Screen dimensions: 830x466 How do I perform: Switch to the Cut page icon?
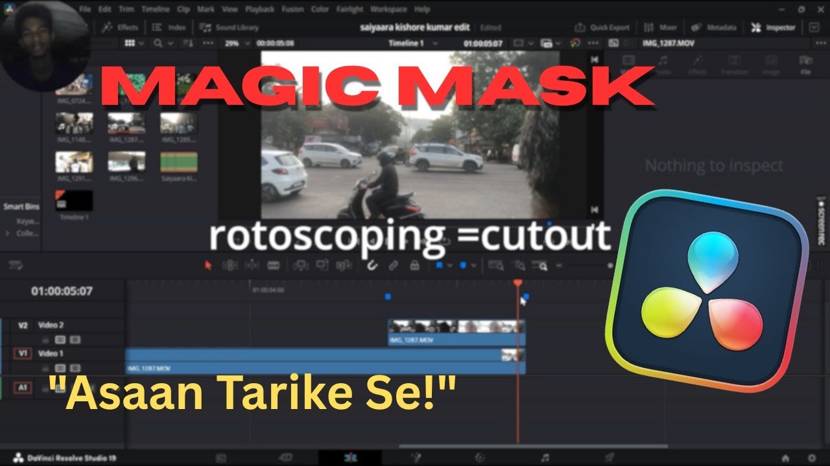click(286, 458)
